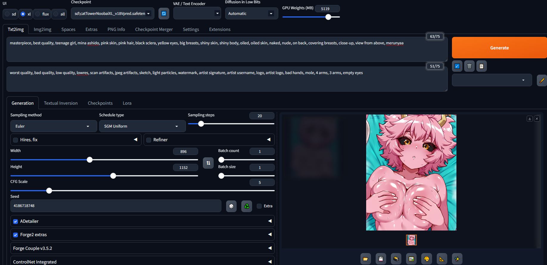547x265 pixels.
Task: Click the CFG Scale number field
Action: (x=262, y=182)
